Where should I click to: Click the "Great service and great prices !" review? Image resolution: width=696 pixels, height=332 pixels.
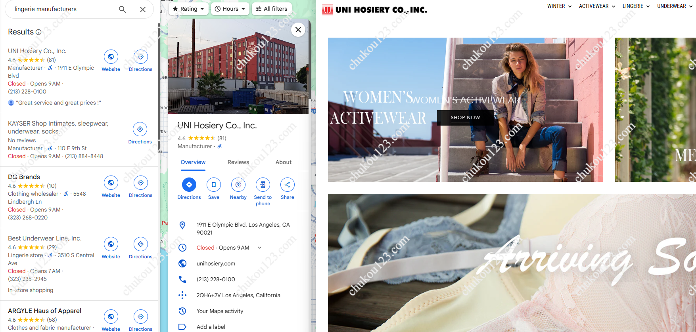(59, 103)
